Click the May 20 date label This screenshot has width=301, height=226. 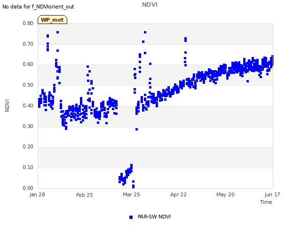(225, 194)
